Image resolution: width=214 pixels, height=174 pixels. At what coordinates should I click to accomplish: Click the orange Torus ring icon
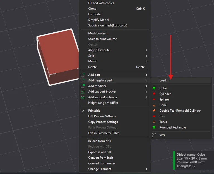[x=154, y=122]
